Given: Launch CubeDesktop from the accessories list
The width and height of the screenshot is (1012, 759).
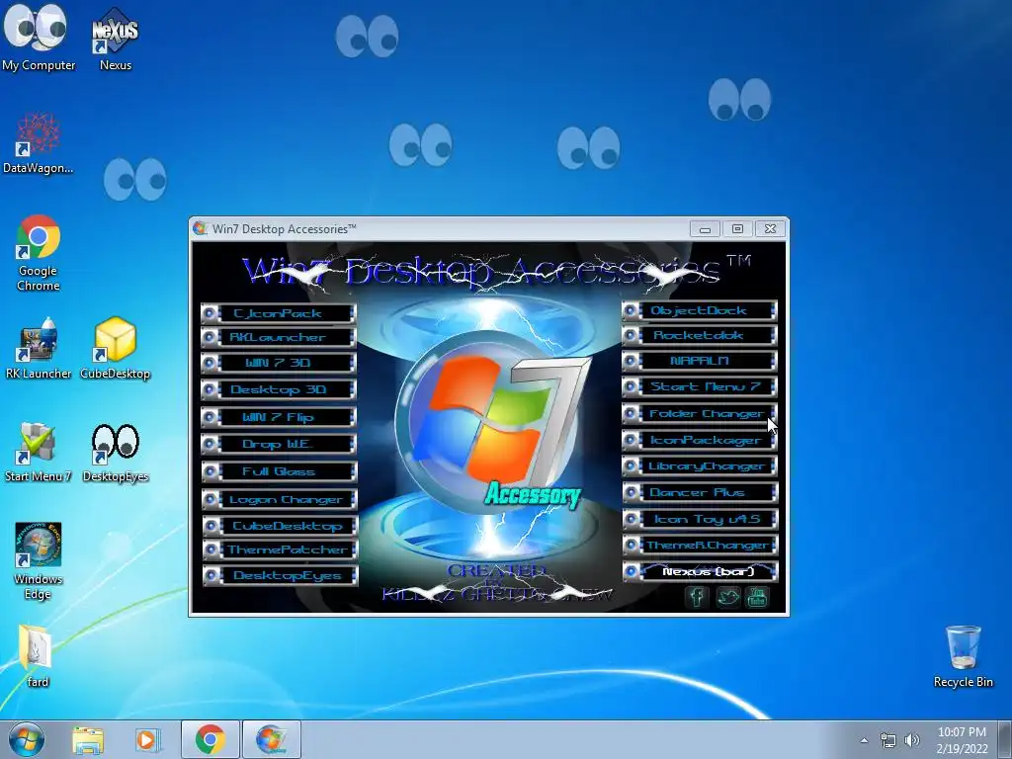Looking at the screenshot, I should point(280,526).
